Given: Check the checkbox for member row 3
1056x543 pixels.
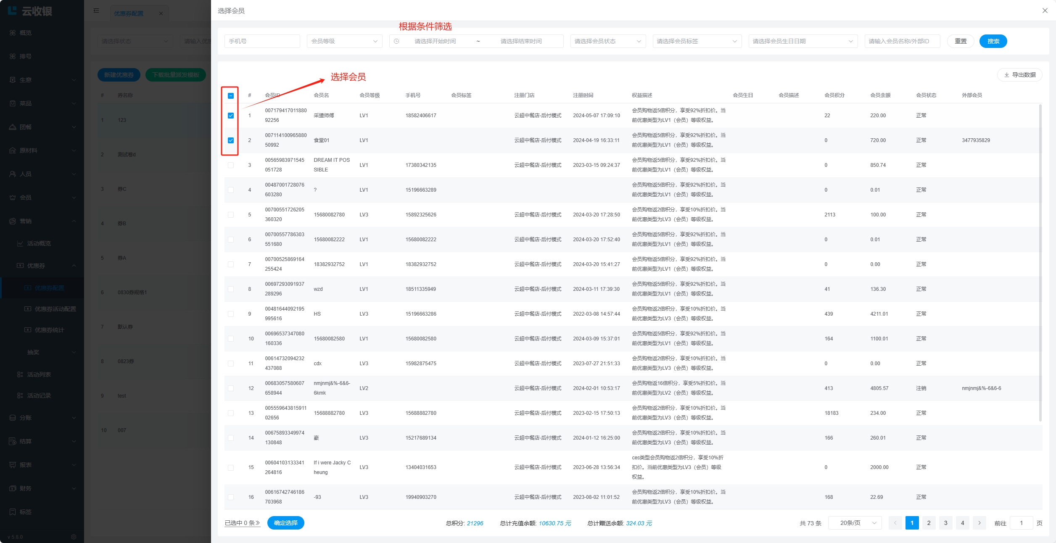Looking at the screenshot, I should [x=231, y=165].
